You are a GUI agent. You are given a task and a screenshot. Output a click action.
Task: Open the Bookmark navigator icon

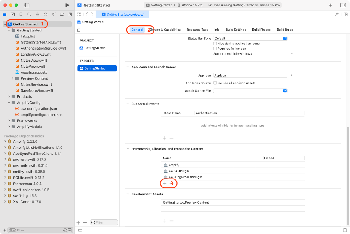click(21, 15)
